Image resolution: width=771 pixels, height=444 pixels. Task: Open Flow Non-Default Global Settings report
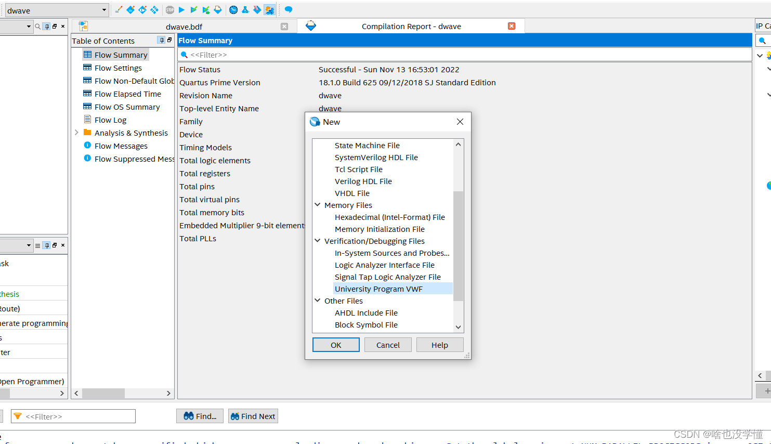point(129,81)
